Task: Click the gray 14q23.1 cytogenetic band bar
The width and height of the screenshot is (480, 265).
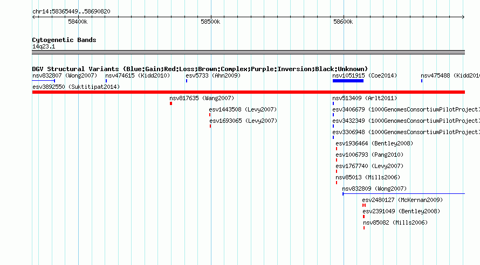Action: click(249, 52)
